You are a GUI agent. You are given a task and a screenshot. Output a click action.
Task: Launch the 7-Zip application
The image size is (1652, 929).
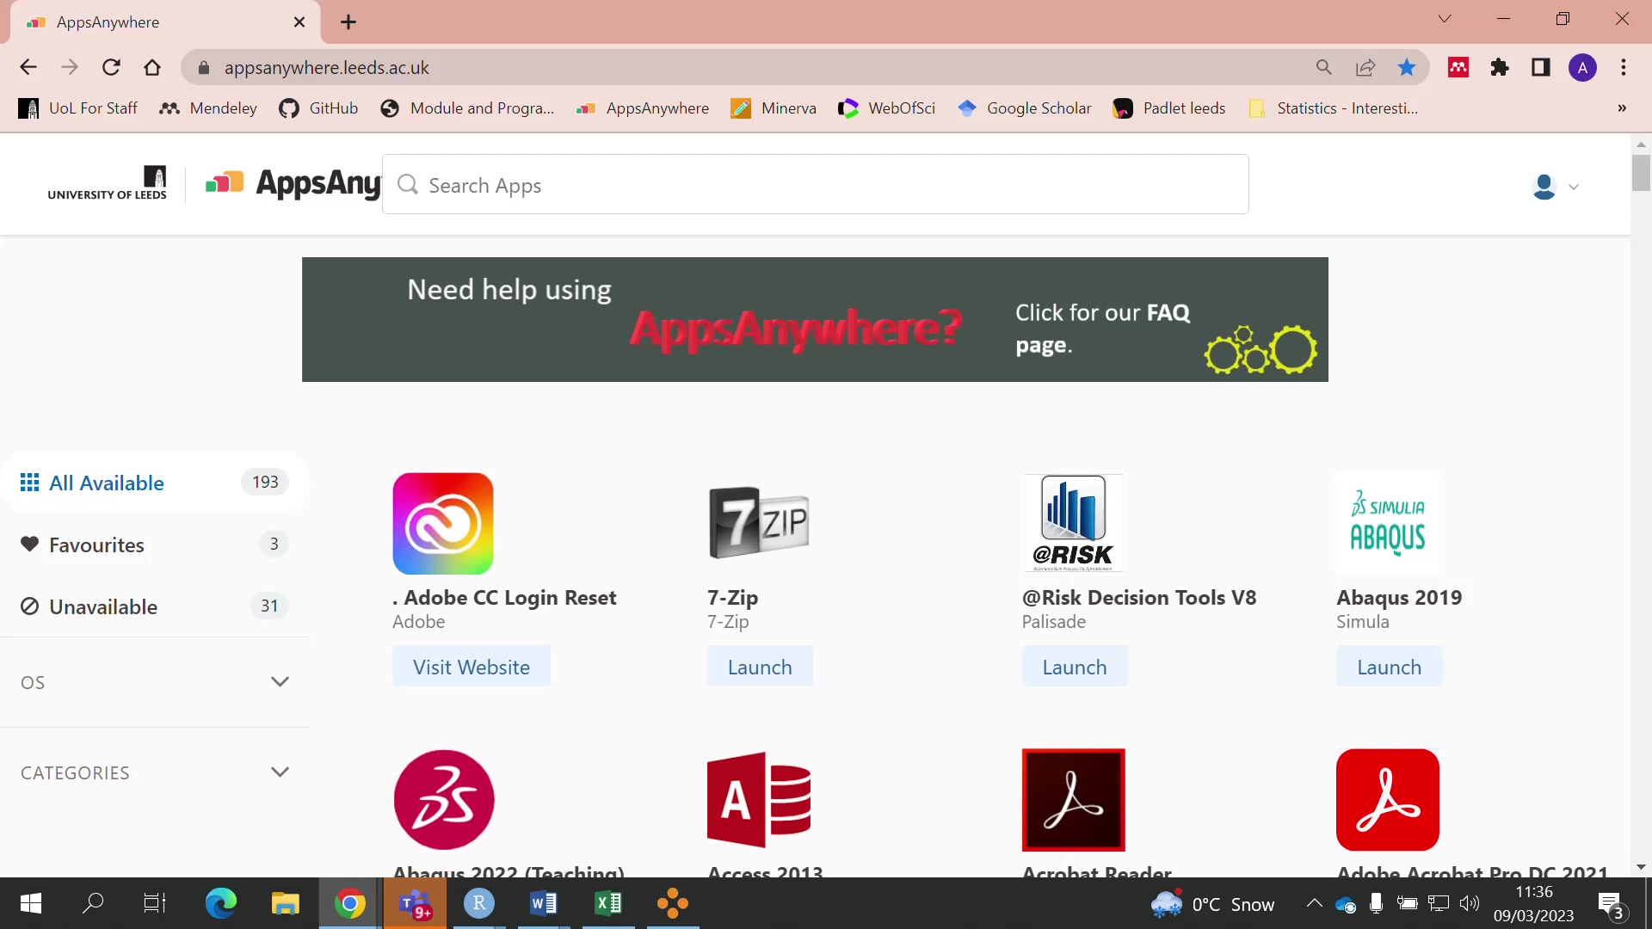[x=759, y=667]
